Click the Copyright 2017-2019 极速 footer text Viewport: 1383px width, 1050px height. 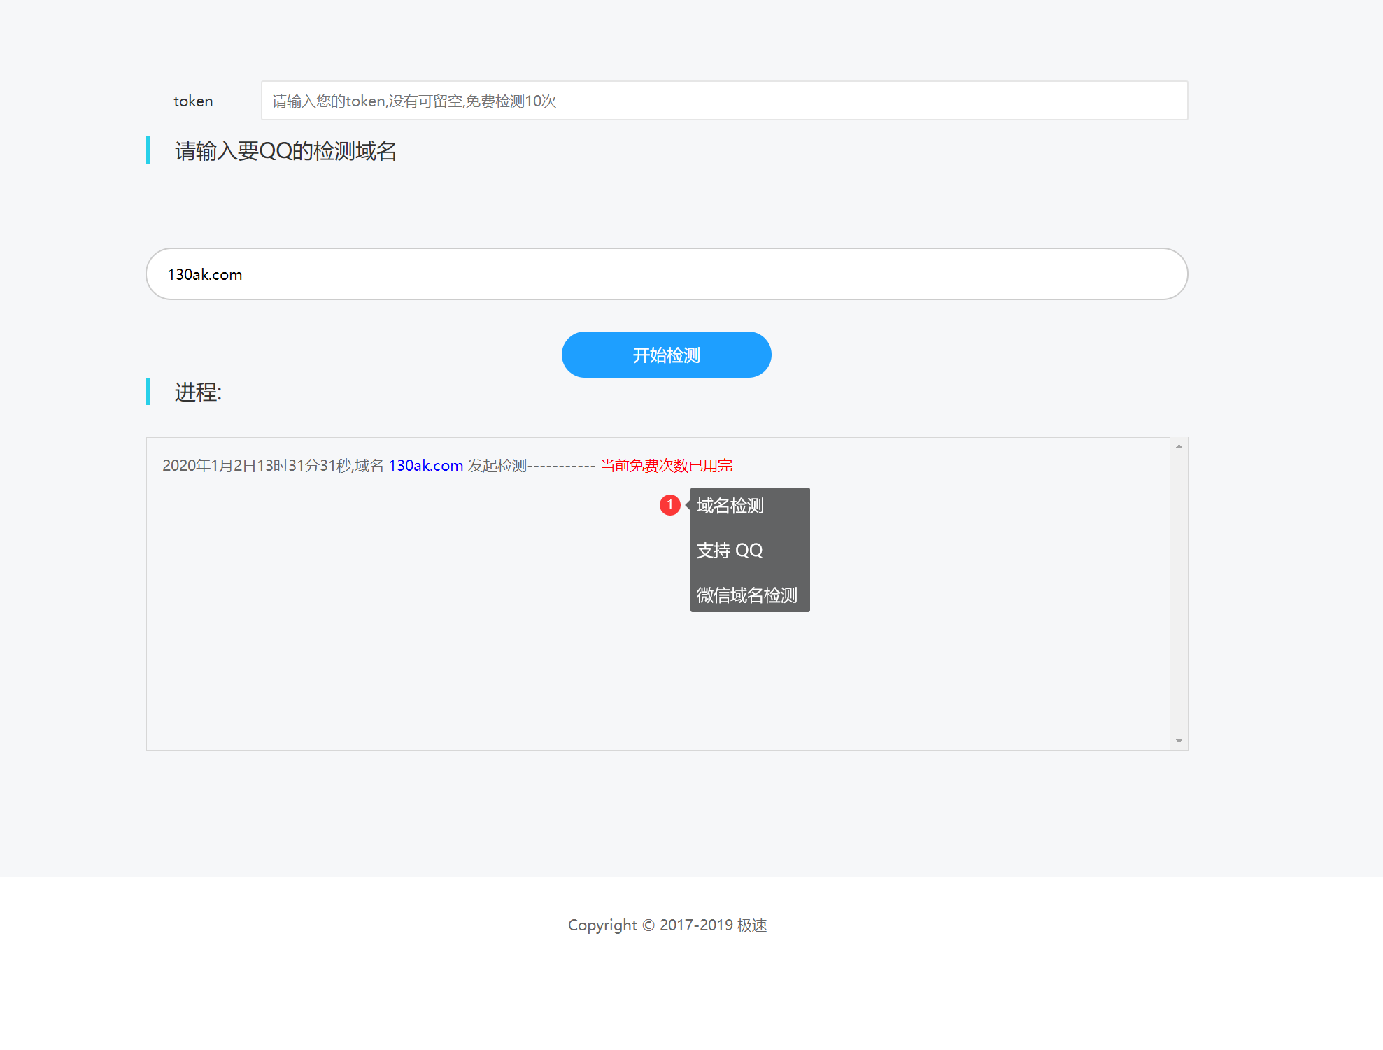(x=667, y=925)
